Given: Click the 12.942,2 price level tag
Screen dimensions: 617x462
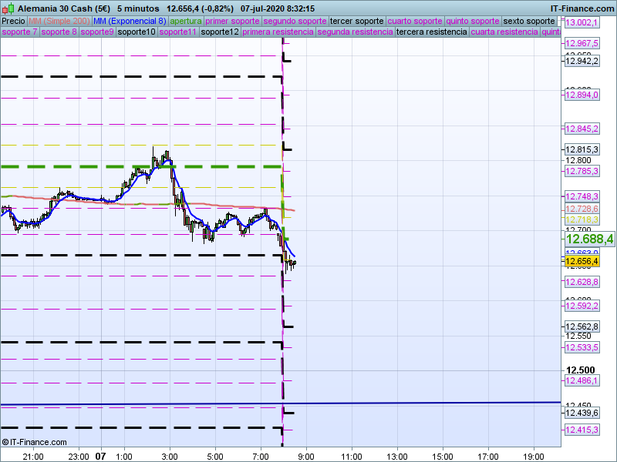Looking at the screenshot, I should 582,61.
